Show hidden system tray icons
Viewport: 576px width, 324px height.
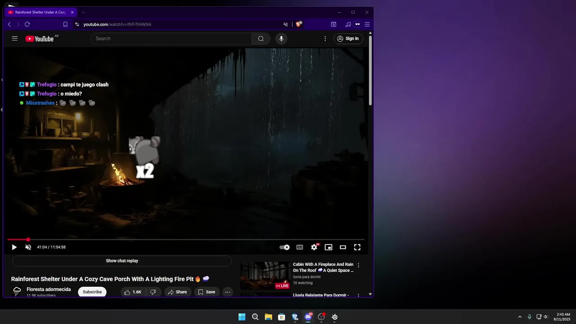click(520, 317)
